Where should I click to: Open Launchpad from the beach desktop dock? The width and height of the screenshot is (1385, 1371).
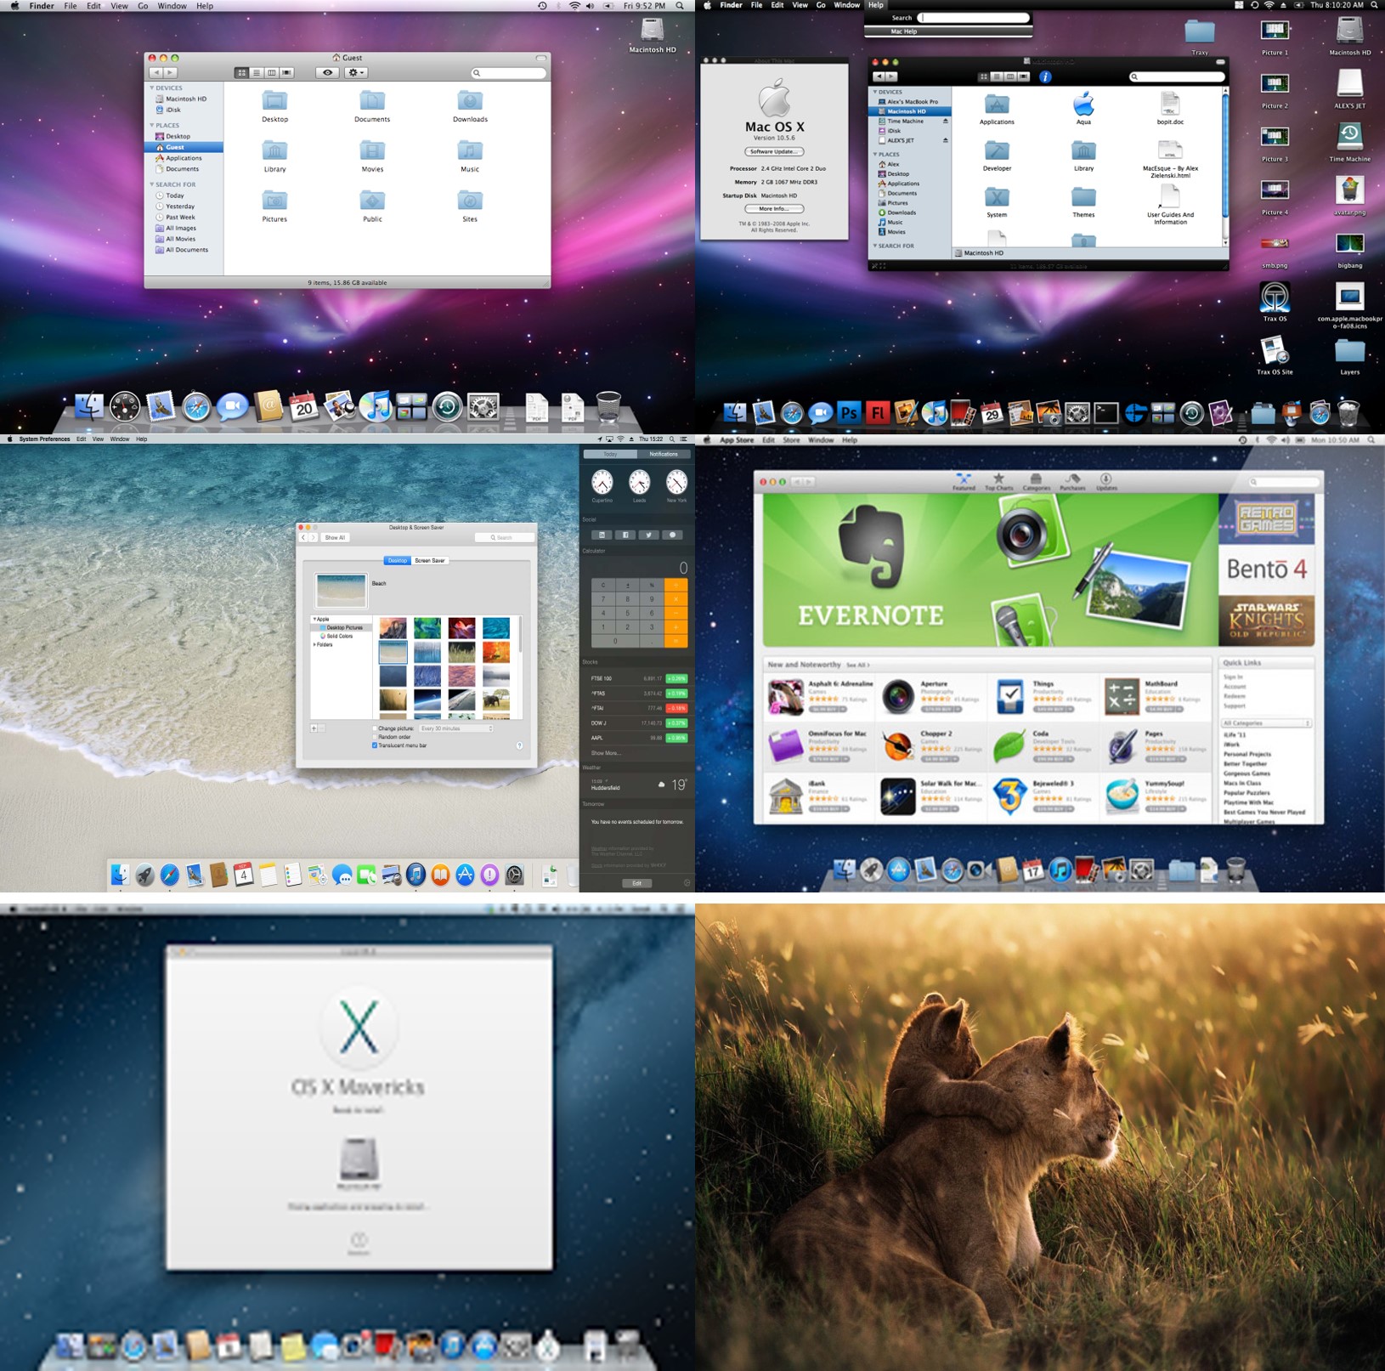(145, 875)
